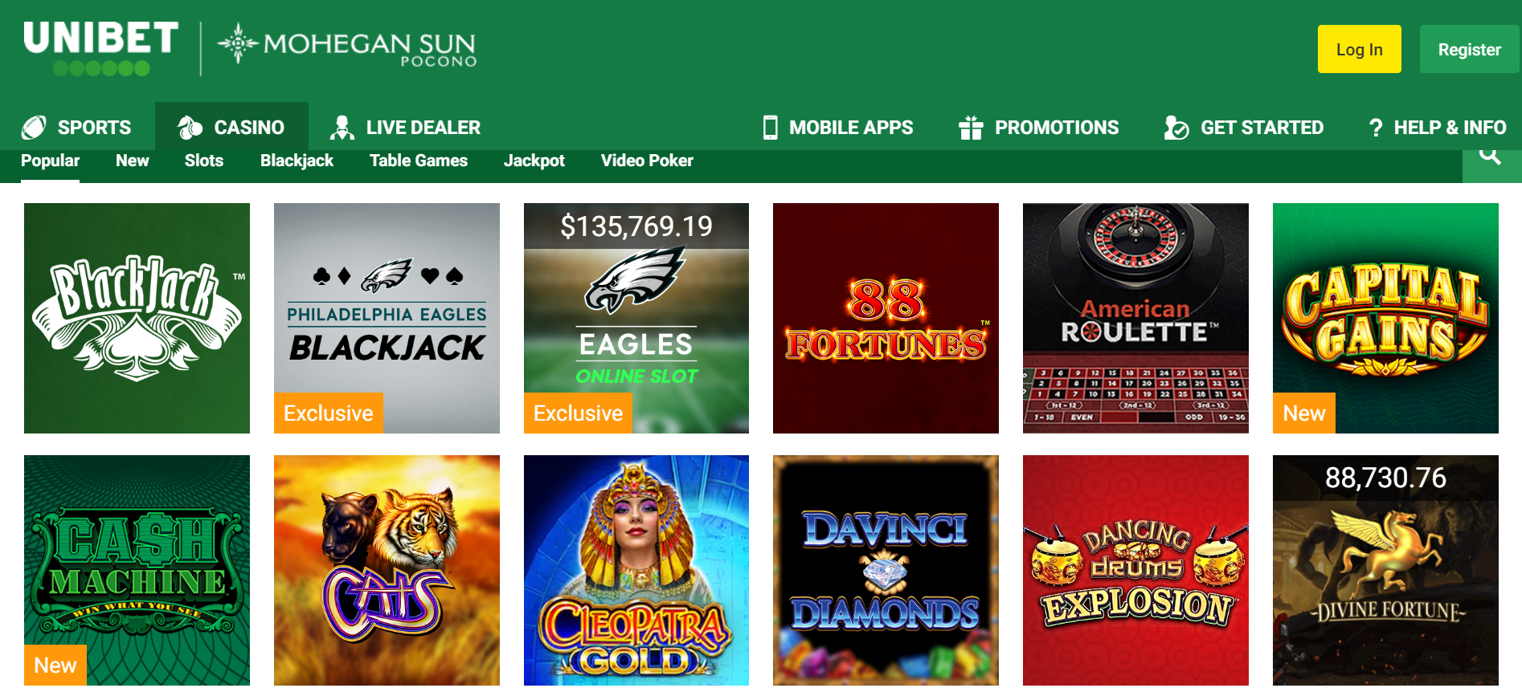The image size is (1522, 688).
Task: Click the Mohegan Sun Pocono logo
Action: [x=348, y=45]
